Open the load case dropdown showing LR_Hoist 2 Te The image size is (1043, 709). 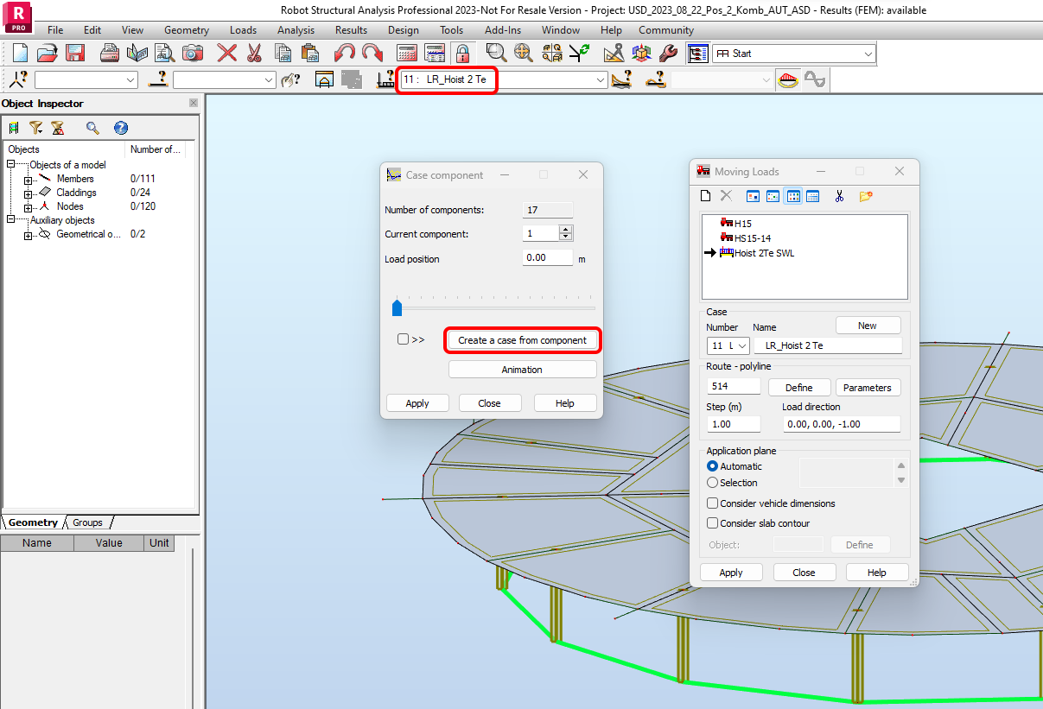(601, 79)
